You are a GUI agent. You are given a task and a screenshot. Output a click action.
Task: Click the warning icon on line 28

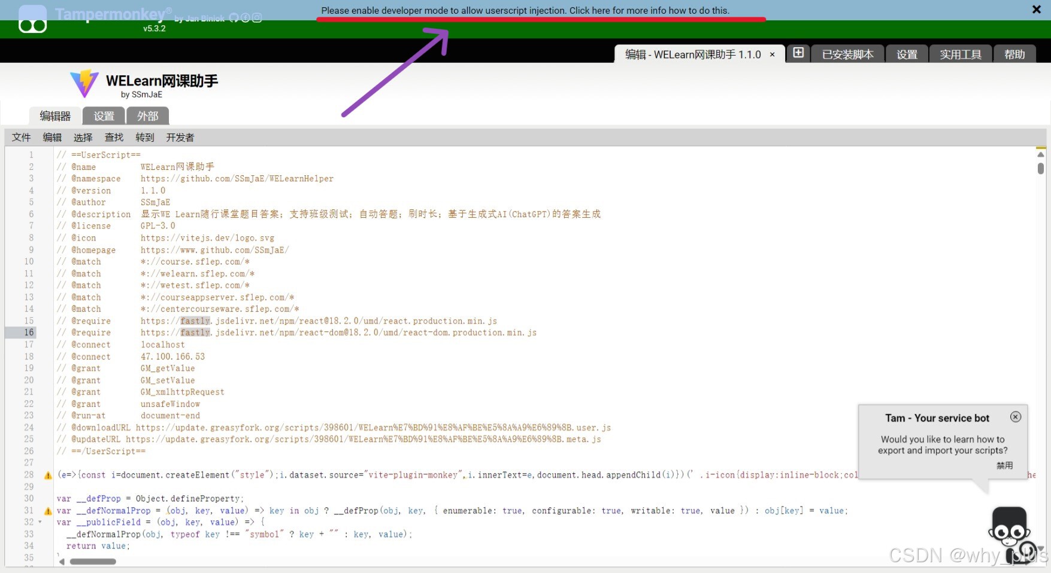coord(48,476)
